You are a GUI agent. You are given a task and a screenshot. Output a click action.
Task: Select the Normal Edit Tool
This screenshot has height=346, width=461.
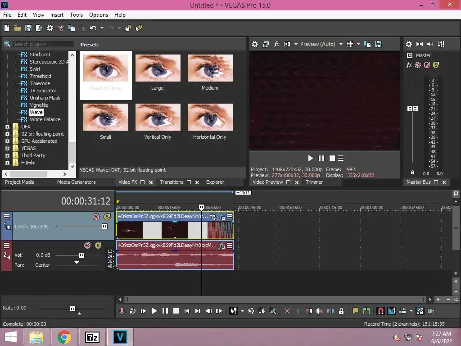234,311
